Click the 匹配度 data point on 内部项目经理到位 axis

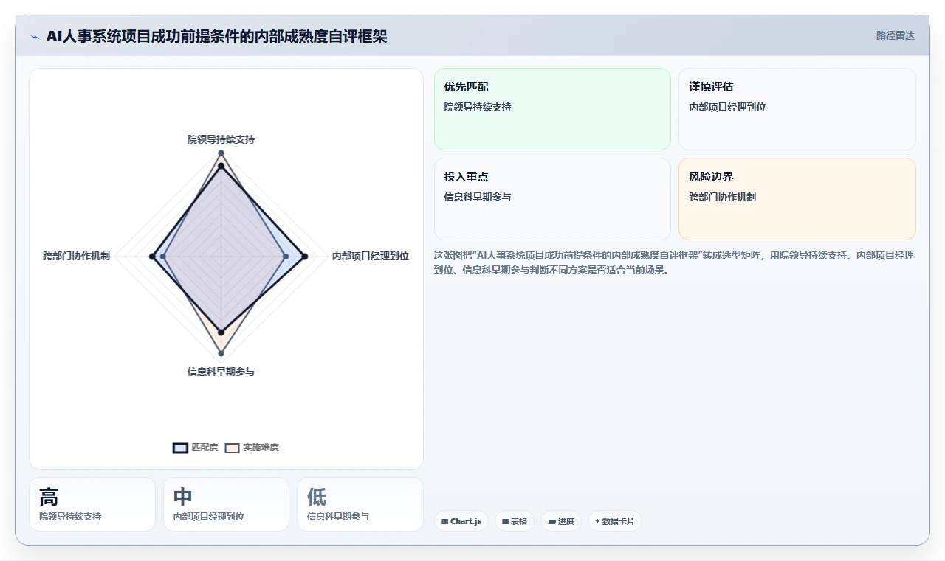[304, 257]
